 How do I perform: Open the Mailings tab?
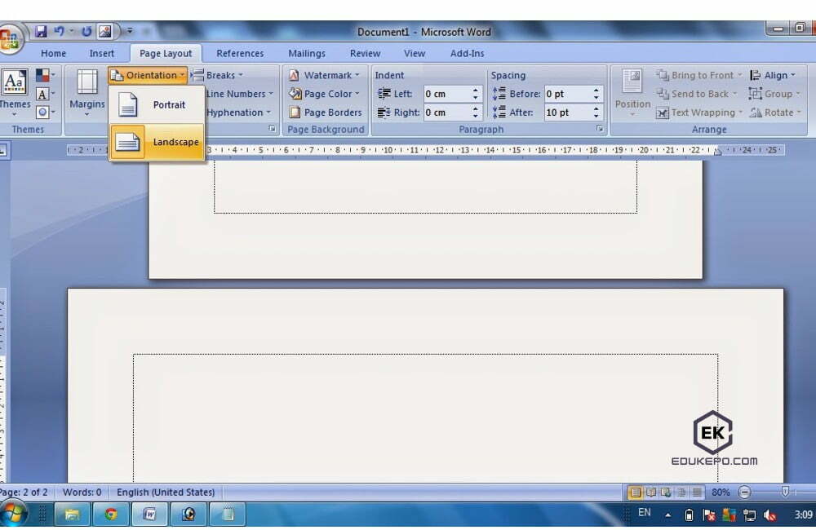[x=307, y=54]
